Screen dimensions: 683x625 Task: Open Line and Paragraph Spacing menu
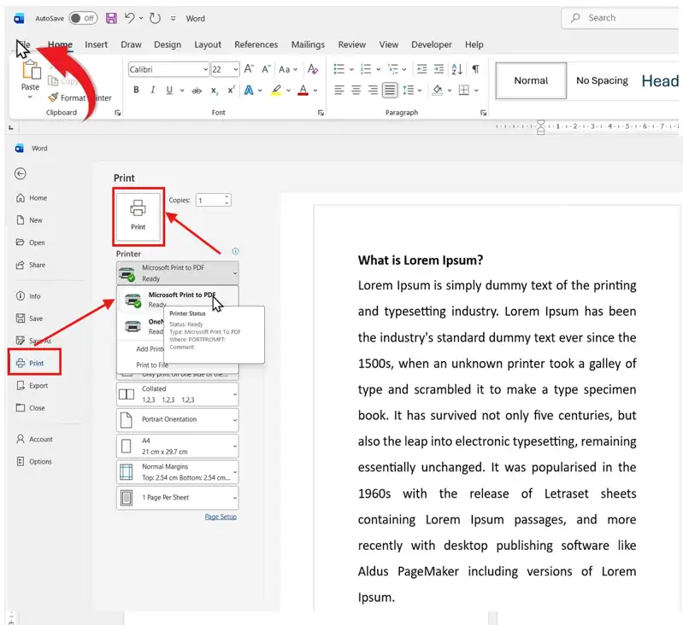[x=408, y=90]
